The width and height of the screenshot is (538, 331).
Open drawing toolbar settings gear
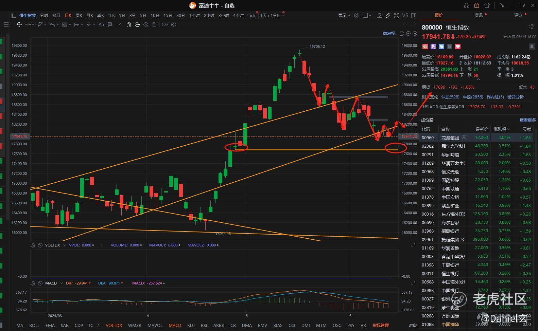coord(173,24)
